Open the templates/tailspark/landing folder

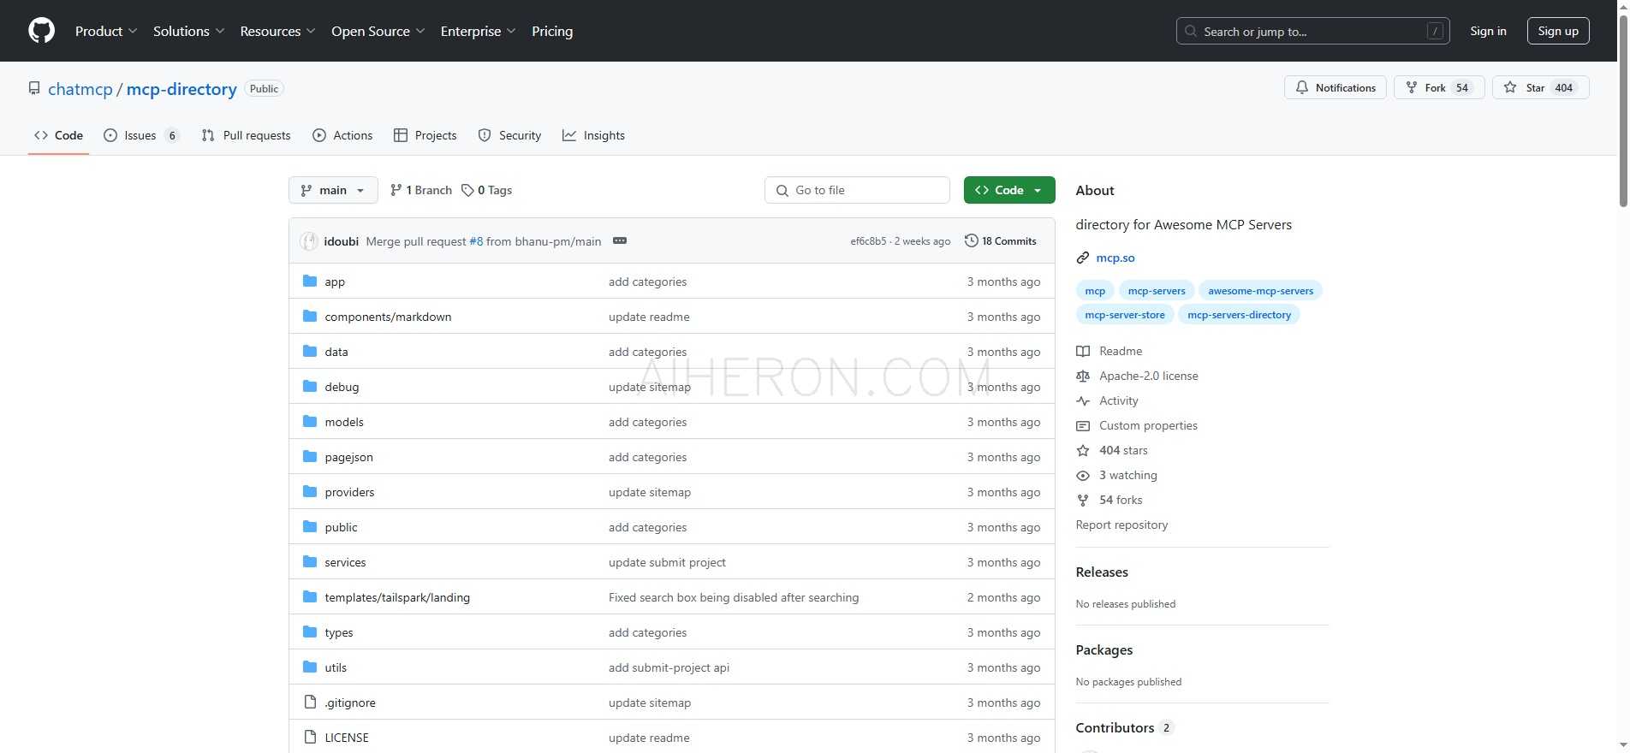(x=397, y=597)
